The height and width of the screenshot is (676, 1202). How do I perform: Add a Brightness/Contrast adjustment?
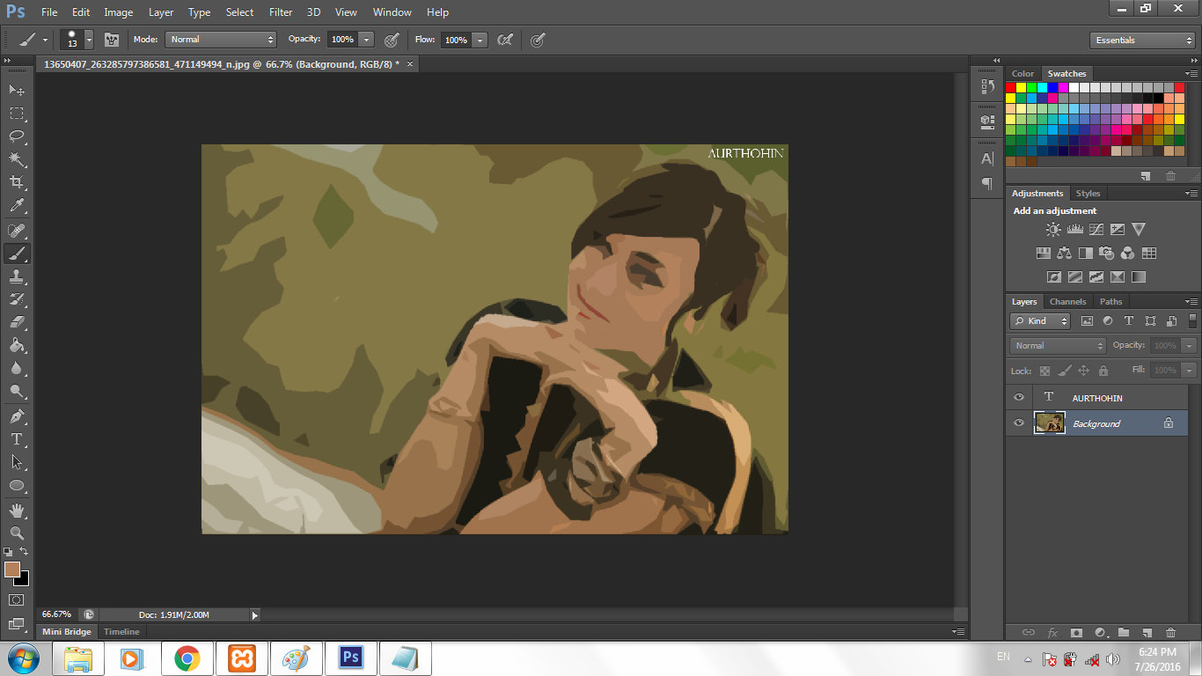(1053, 230)
